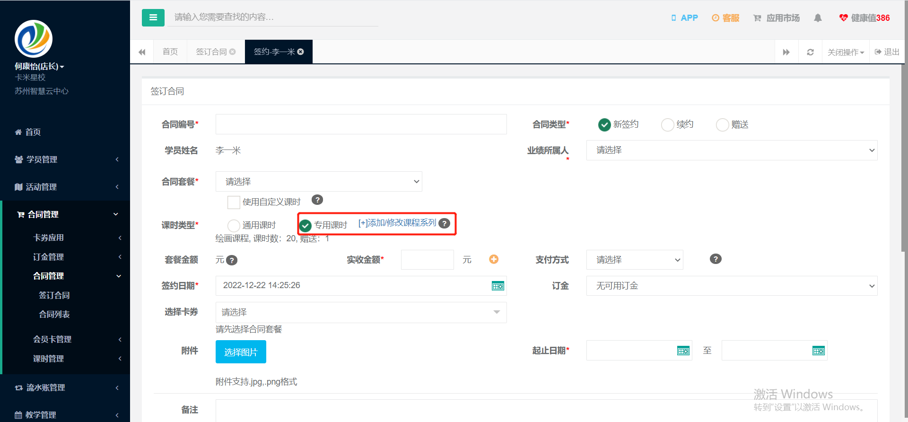Screen dimensions: 908x422
Task: Click 退出 logout button
Action: click(x=887, y=52)
